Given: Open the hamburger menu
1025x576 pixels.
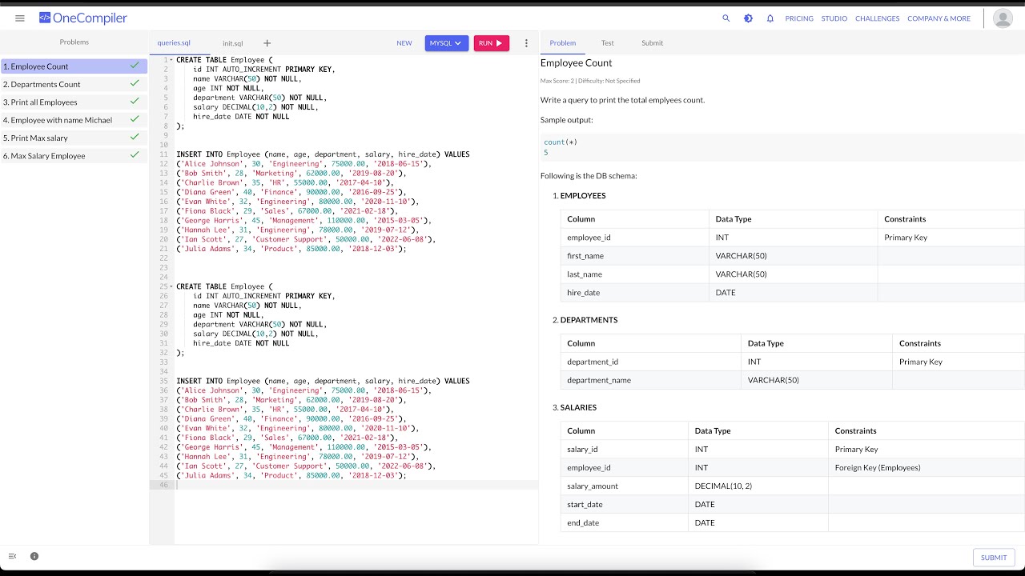Looking at the screenshot, I should (20, 18).
